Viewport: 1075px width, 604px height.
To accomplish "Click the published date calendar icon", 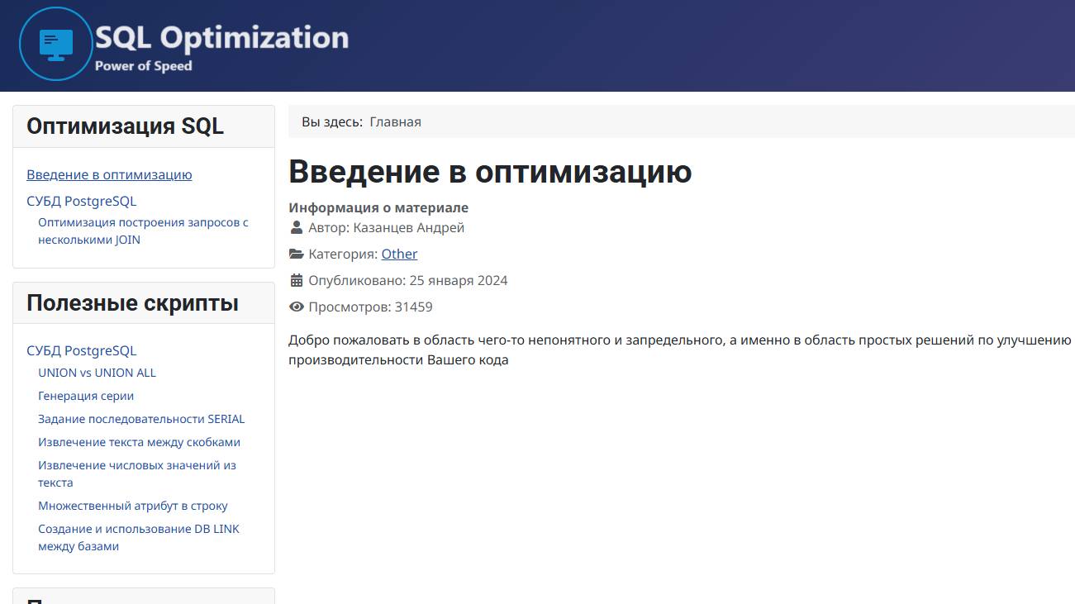I will point(297,280).
